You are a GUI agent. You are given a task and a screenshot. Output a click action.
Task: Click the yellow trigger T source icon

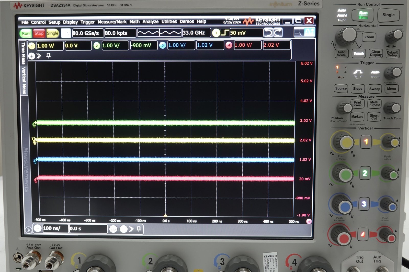click(x=216, y=33)
